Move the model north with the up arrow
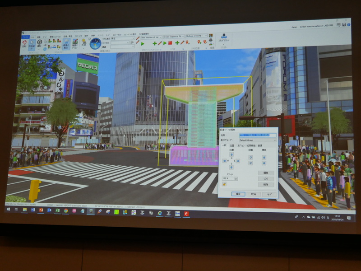The height and width of the screenshot is (271, 361). (x=231, y=154)
